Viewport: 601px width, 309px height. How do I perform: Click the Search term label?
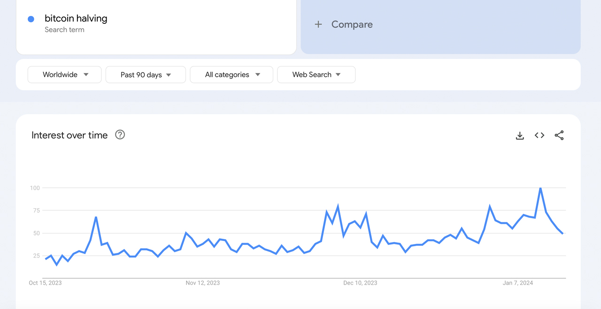64,29
